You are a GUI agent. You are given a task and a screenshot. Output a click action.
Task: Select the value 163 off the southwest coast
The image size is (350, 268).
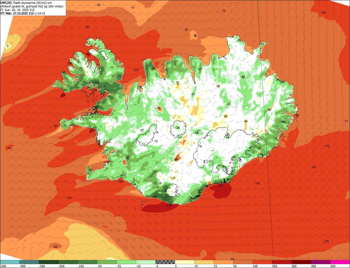pyautogui.click(x=121, y=181)
